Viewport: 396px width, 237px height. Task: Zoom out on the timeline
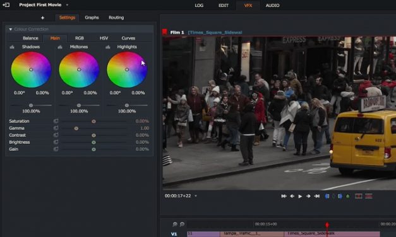coord(182,224)
